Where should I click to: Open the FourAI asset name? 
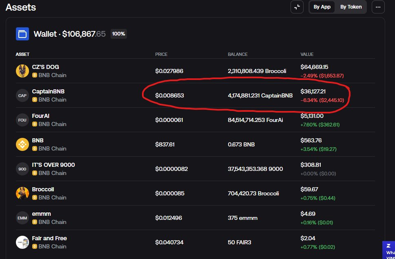(x=40, y=116)
